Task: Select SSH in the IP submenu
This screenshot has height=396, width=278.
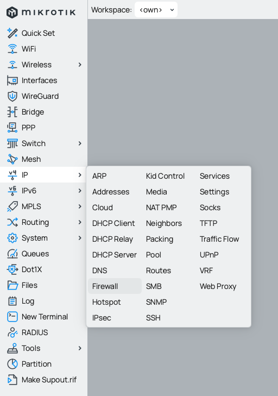Action: tap(153, 318)
